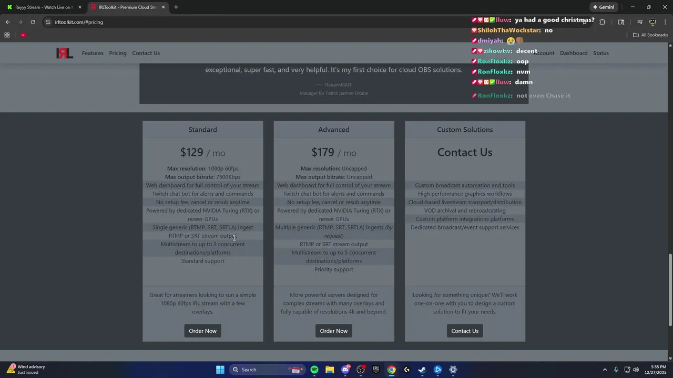673x378 pixels.
Task: Click Order Now under the Standard plan
Action: [x=202, y=331]
